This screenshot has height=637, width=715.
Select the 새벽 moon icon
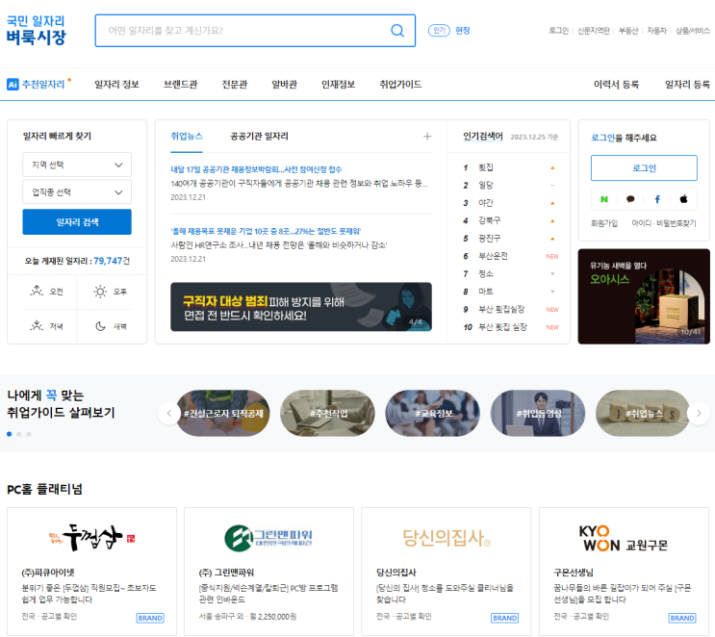coord(100,325)
